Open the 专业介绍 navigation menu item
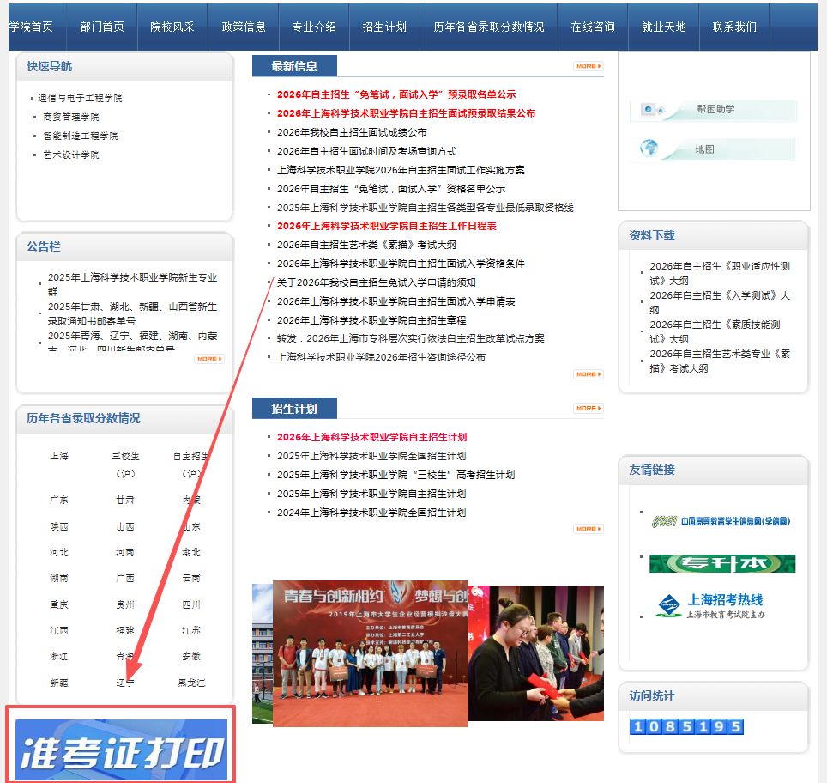827x783 pixels. pos(314,27)
